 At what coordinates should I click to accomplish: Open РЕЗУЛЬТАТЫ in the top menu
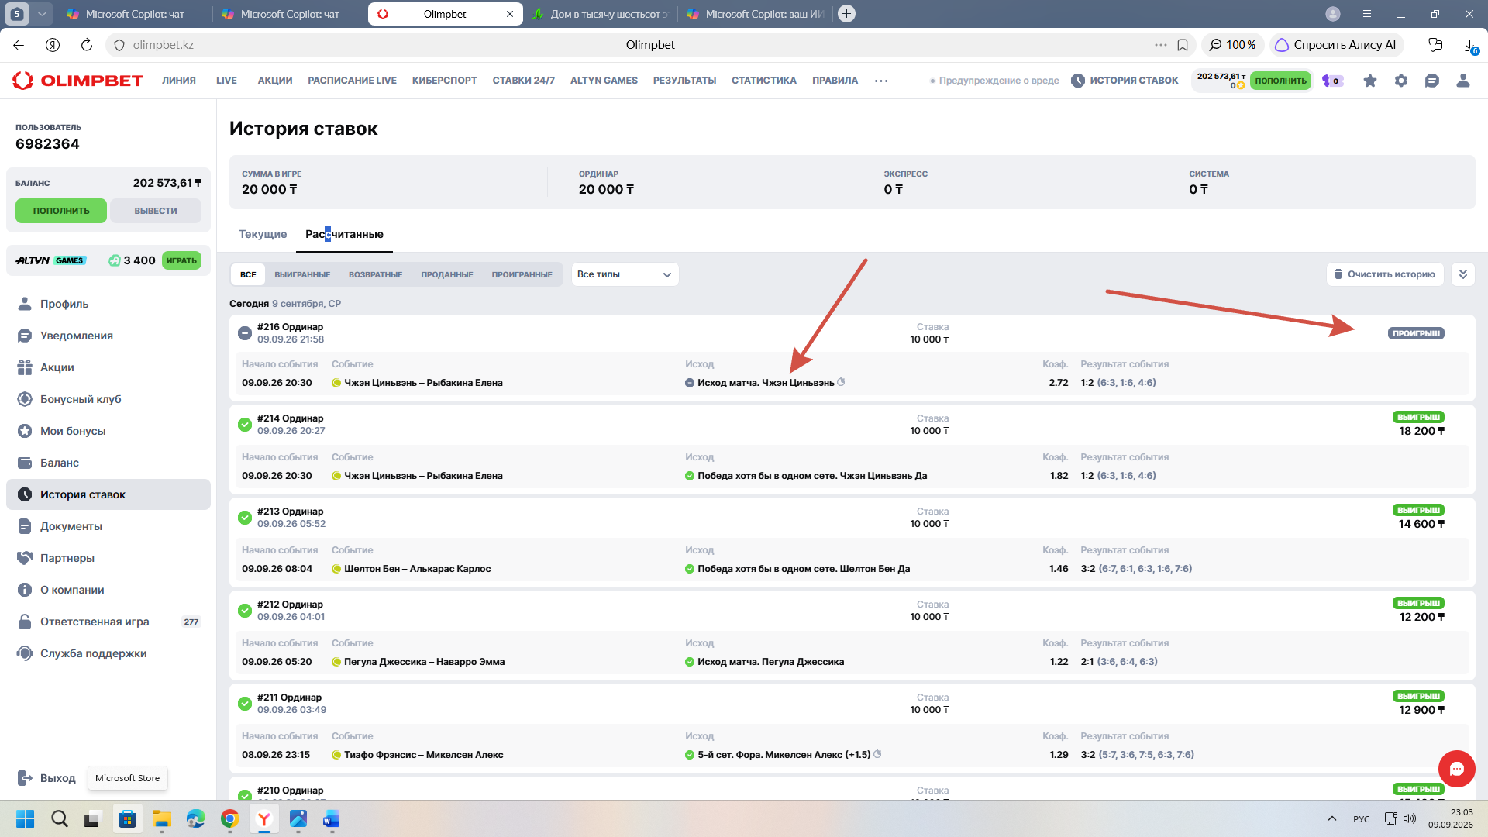tap(684, 81)
